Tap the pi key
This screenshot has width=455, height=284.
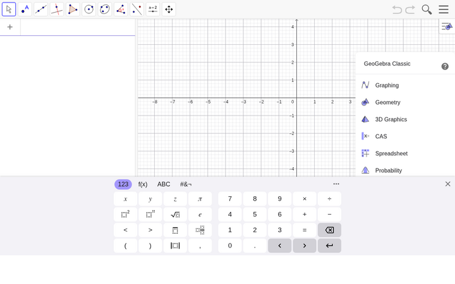(200, 199)
